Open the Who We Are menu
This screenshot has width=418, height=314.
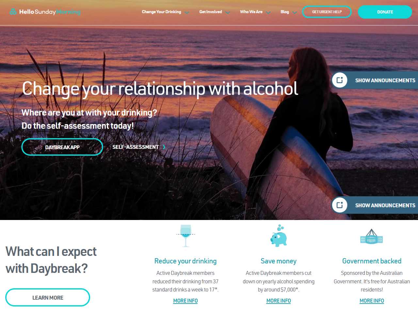click(251, 12)
